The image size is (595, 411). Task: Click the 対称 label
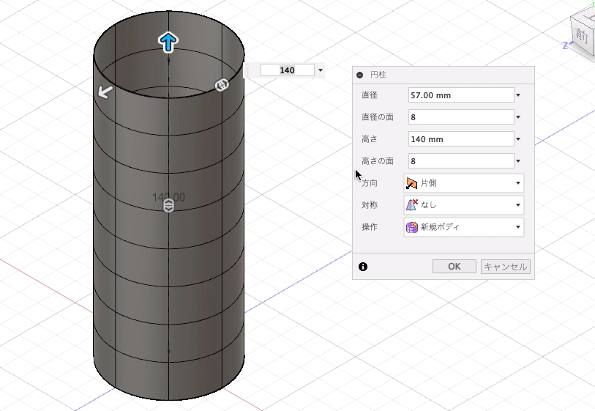[x=370, y=205]
